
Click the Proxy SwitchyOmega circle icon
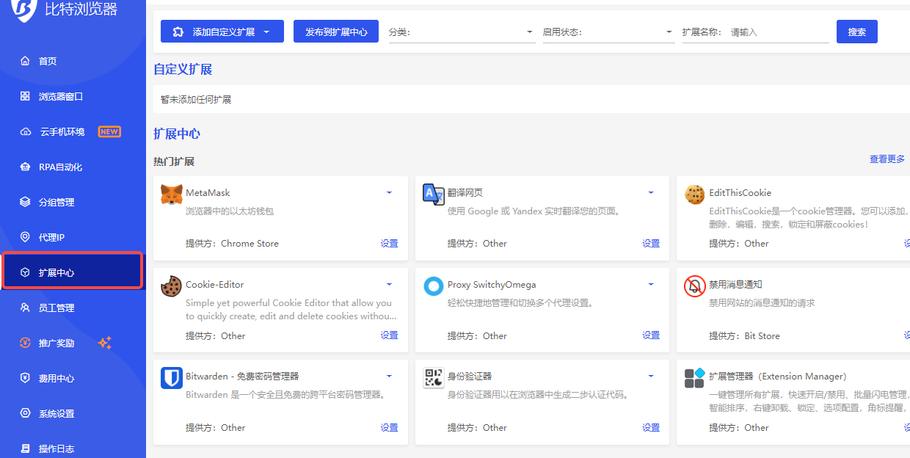coord(433,286)
